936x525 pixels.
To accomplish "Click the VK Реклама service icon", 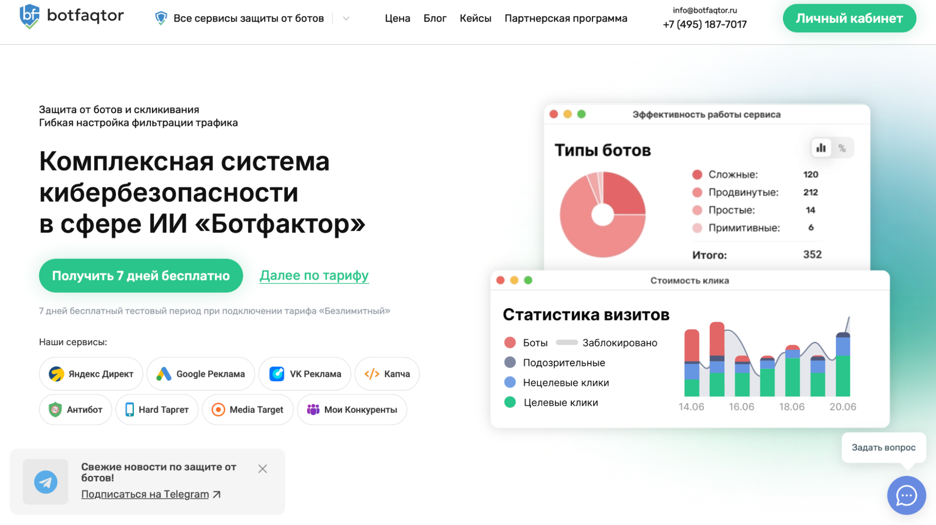I will pos(278,374).
